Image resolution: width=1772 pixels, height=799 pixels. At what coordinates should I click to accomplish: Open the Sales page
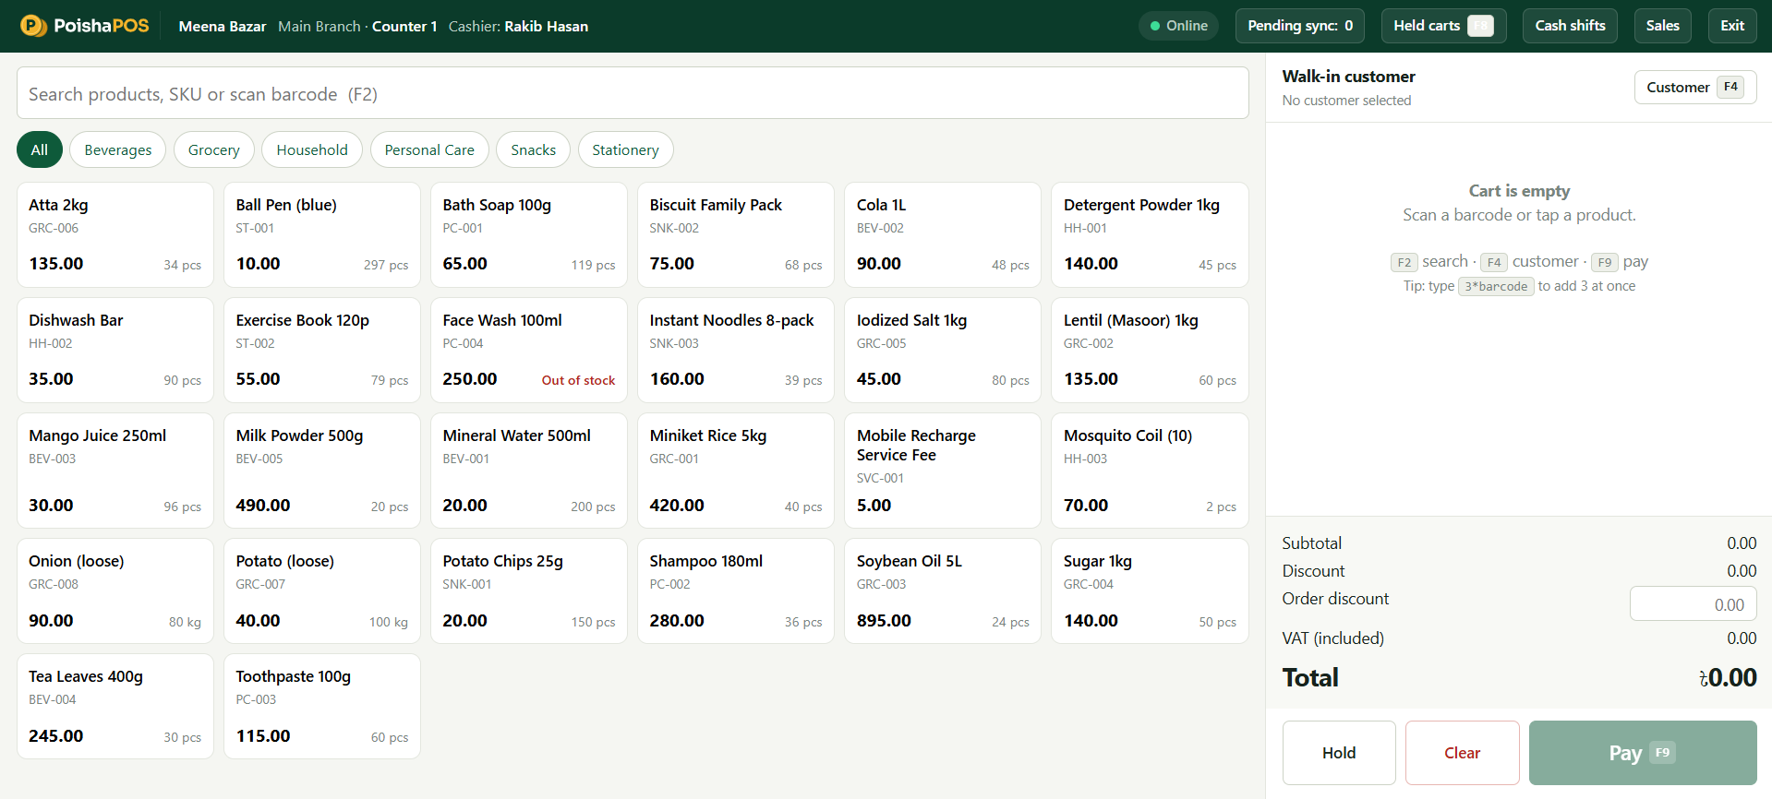[x=1662, y=26]
